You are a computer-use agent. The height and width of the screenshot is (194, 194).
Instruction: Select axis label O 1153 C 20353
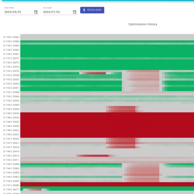pos(11,84)
